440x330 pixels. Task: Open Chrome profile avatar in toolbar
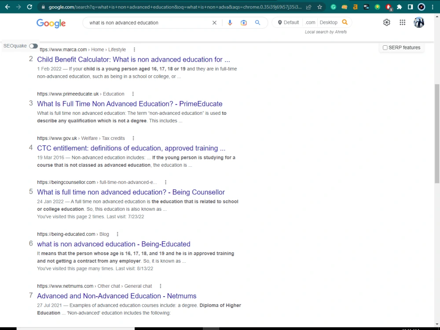click(x=421, y=7)
